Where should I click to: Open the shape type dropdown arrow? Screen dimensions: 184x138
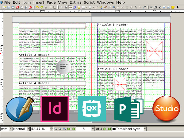[86, 7]
